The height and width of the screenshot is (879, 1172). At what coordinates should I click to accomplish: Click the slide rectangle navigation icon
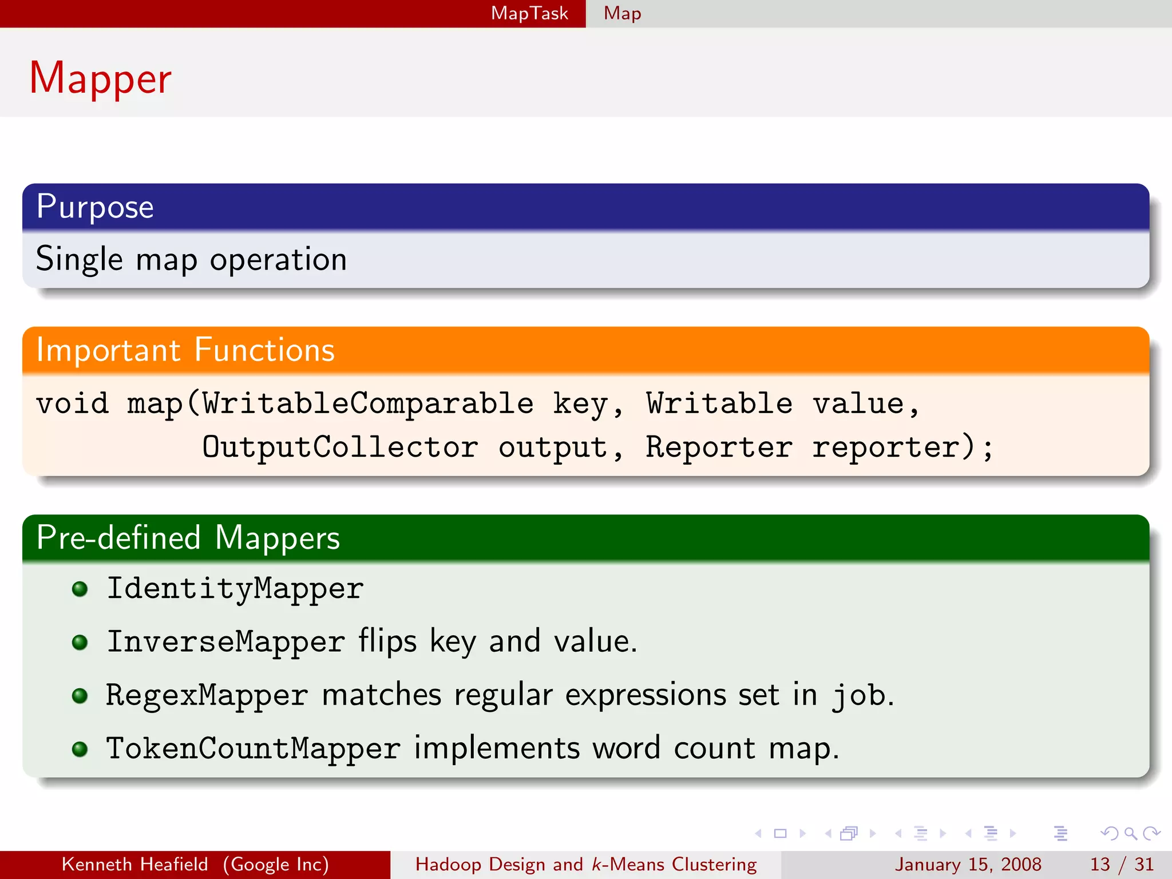point(780,833)
